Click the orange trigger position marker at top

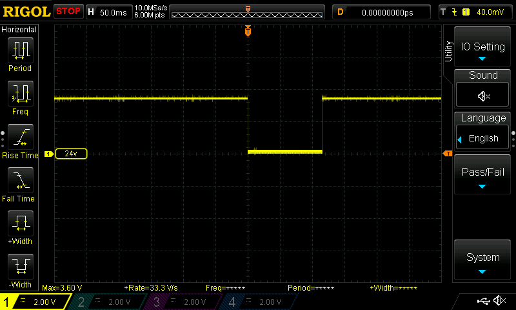pos(248,32)
